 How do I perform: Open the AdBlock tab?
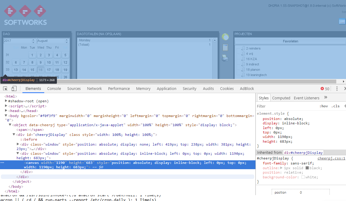(x=247, y=89)
